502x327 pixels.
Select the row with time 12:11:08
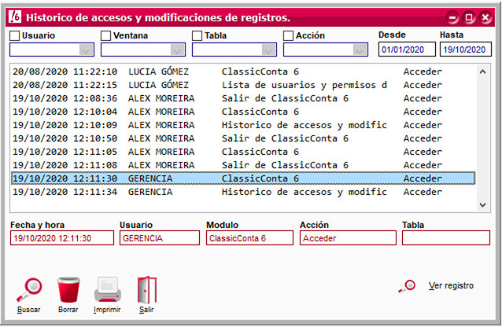pyautogui.click(x=243, y=165)
